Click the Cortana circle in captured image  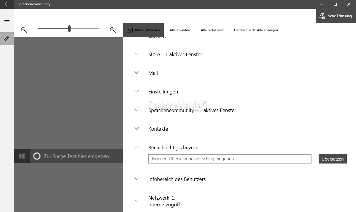tap(37, 156)
